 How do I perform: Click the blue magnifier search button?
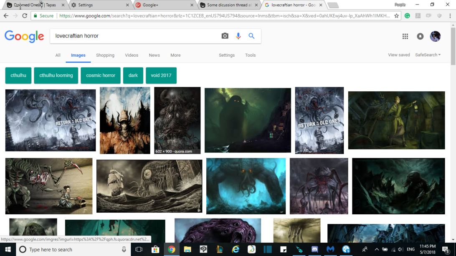[251, 36]
